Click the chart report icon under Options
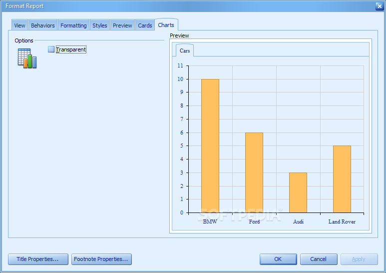 point(27,58)
